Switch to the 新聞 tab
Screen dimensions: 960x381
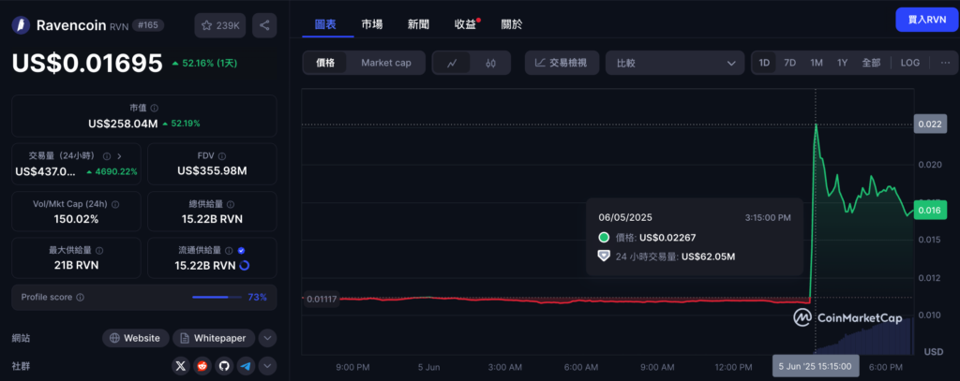(419, 24)
